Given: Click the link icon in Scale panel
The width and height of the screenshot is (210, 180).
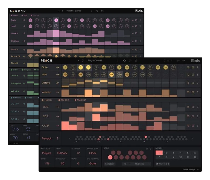Looking at the screenshot, I should point(147,149).
